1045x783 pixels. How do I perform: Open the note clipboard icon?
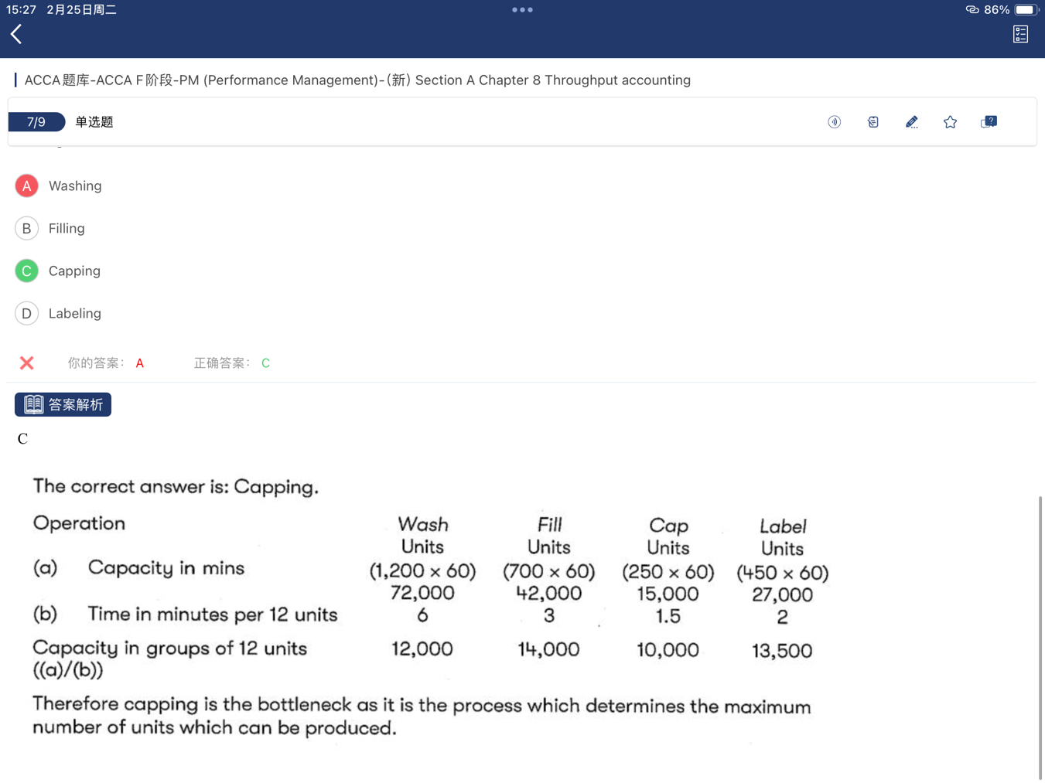tap(873, 122)
